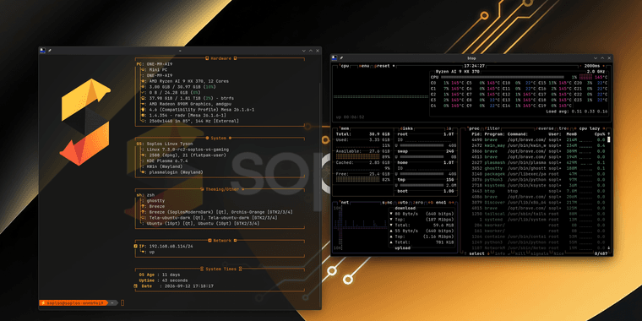Screen dimensions: 642x321
Task: Click the proc list scrollbar bottom arrow
Action: (x=609, y=248)
